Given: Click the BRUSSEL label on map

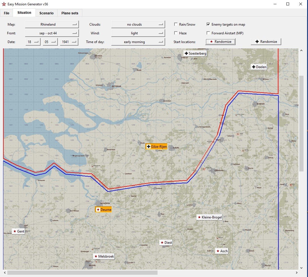Looking at the screenshot, I should 92,265.
